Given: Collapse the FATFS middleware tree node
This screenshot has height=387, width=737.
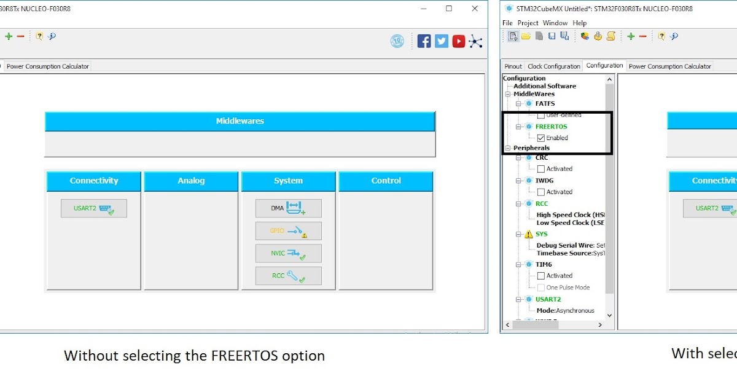Looking at the screenshot, I should tap(520, 103).
